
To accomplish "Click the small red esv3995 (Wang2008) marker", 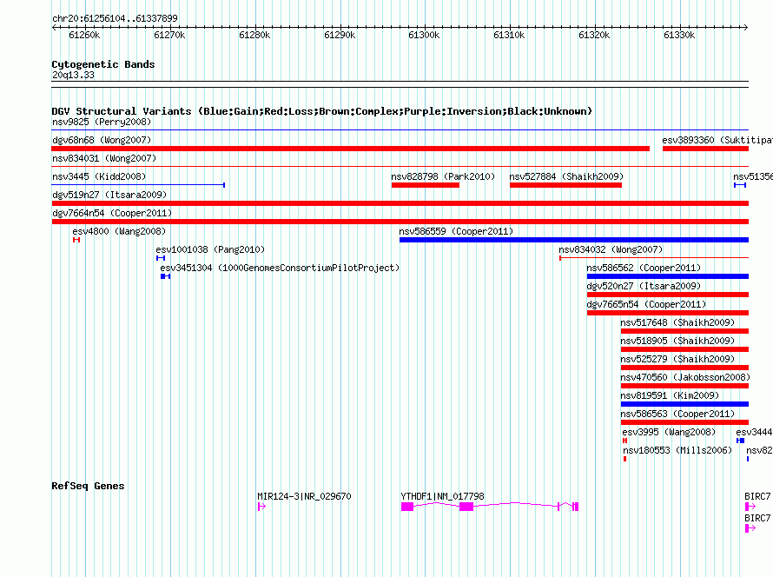I will click(x=624, y=441).
